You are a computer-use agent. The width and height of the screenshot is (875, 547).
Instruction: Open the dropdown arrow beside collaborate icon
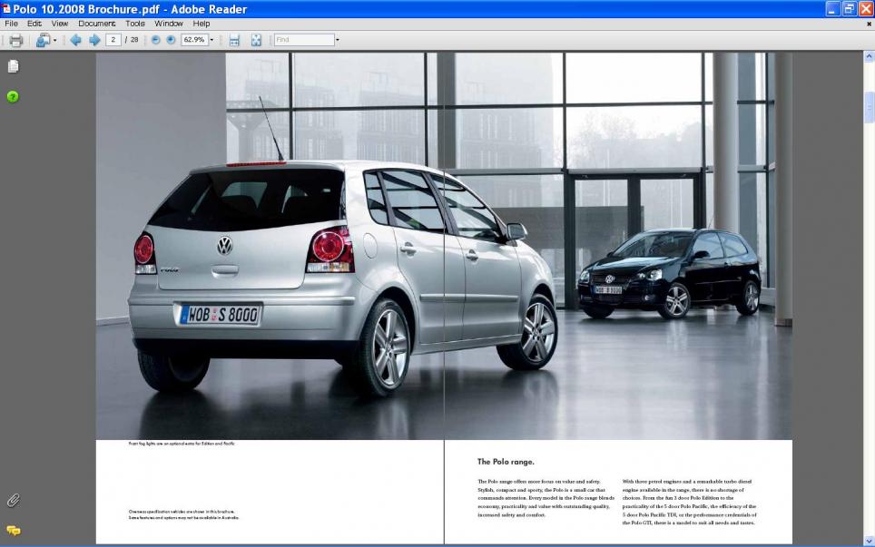tap(54, 41)
